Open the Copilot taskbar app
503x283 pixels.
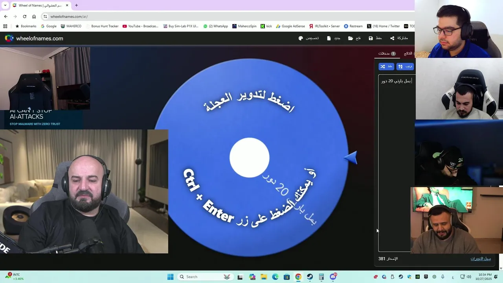tap(252, 277)
